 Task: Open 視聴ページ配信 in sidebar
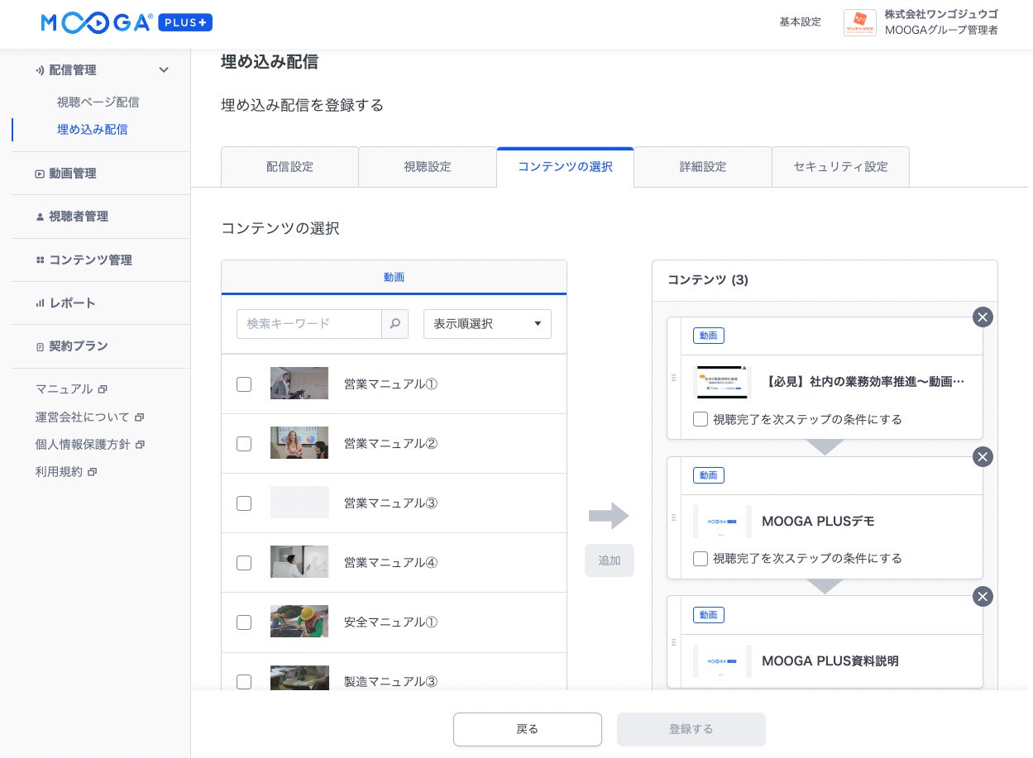[98, 102]
